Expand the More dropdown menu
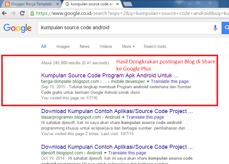This screenshot has height=164, width=229. pos(128,47)
